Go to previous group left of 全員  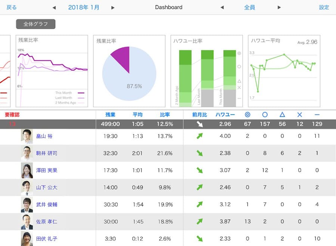click(222, 7)
